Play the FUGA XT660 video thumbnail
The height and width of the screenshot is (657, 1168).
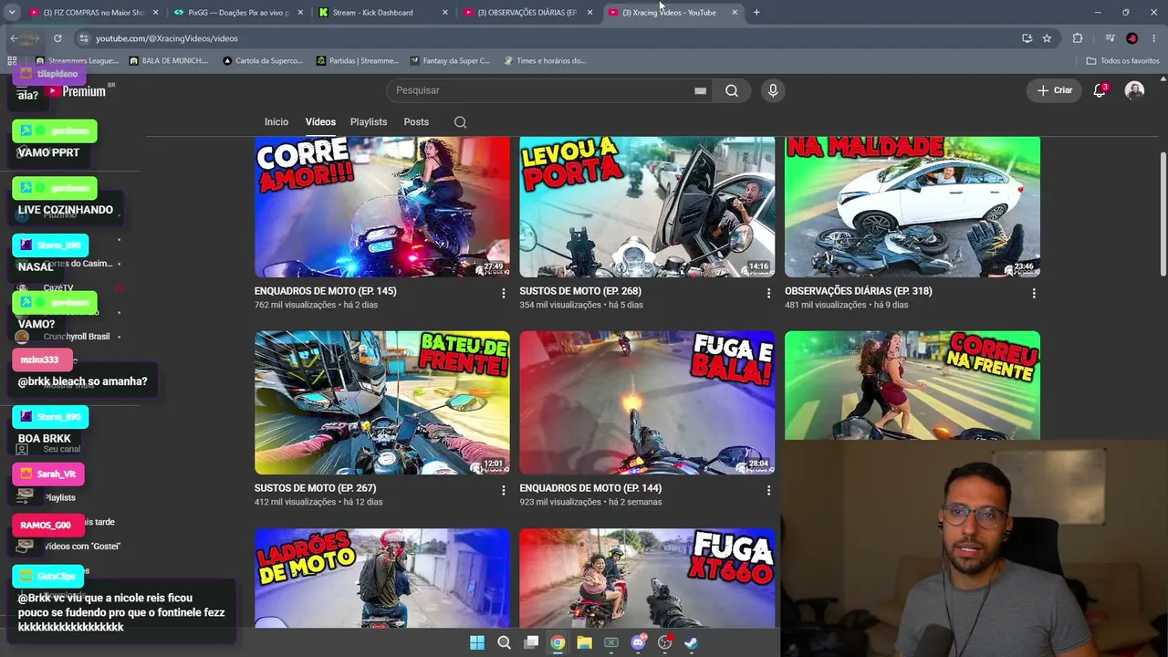647,579
